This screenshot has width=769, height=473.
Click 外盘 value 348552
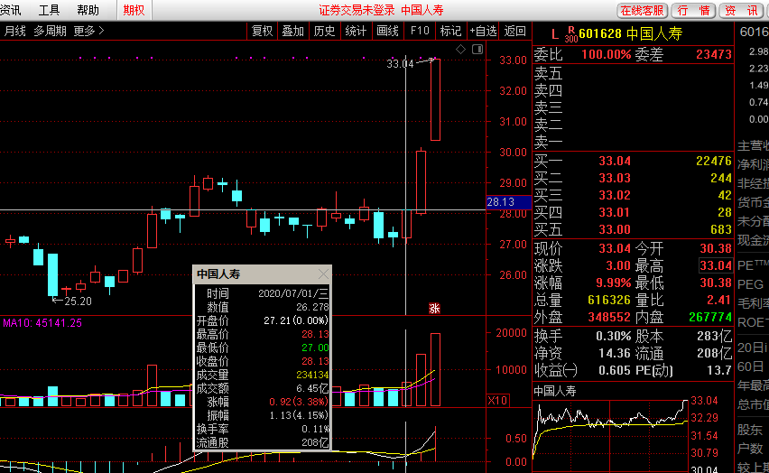[608, 318]
